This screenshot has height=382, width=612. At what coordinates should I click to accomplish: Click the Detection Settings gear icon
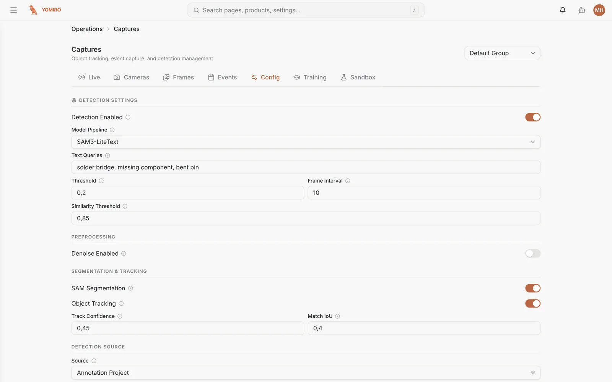tap(74, 100)
